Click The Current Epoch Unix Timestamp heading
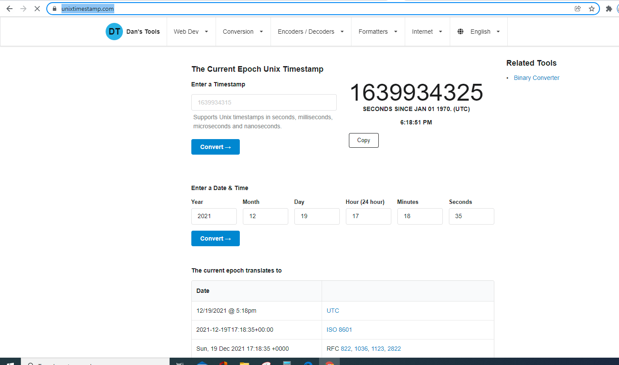The height and width of the screenshot is (365, 619). click(x=258, y=69)
